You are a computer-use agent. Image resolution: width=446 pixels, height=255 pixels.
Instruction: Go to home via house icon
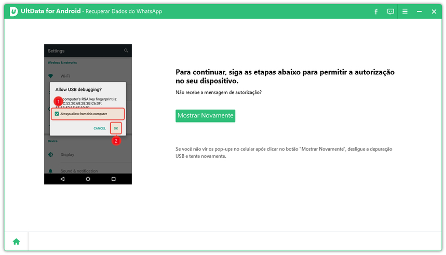tap(16, 241)
